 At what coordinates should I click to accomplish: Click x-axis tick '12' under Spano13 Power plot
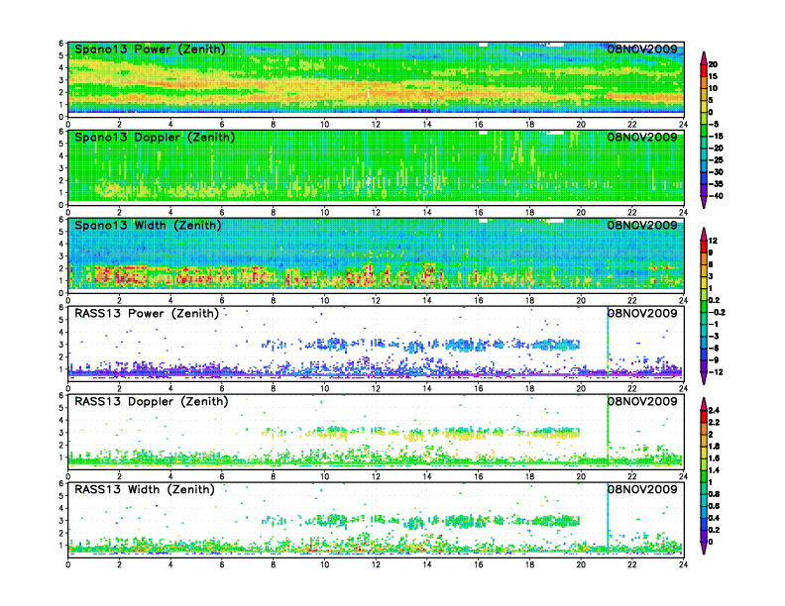pyautogui.click(x=376, y=125)
